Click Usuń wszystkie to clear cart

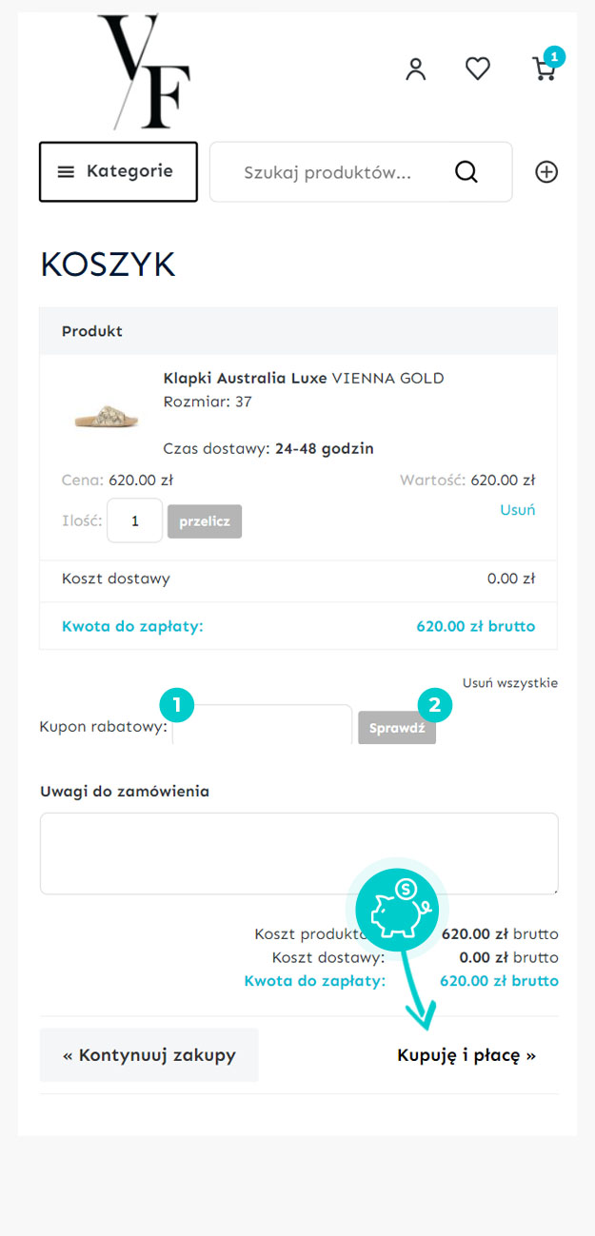tap(509, 682)
